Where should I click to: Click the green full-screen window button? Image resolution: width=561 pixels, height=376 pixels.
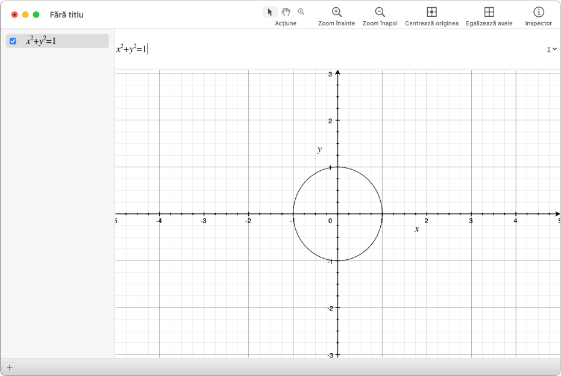pos(36,14)
